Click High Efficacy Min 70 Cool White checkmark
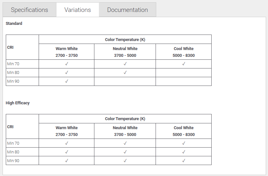Viewport: 268px width, 176px height. click(183, 143)
